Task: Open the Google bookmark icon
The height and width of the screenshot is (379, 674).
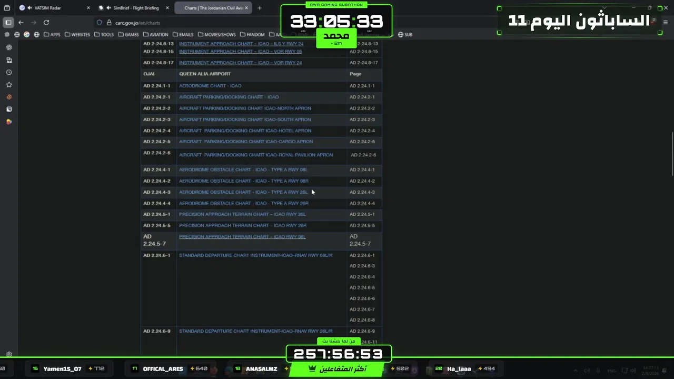Action: point(26,35)
